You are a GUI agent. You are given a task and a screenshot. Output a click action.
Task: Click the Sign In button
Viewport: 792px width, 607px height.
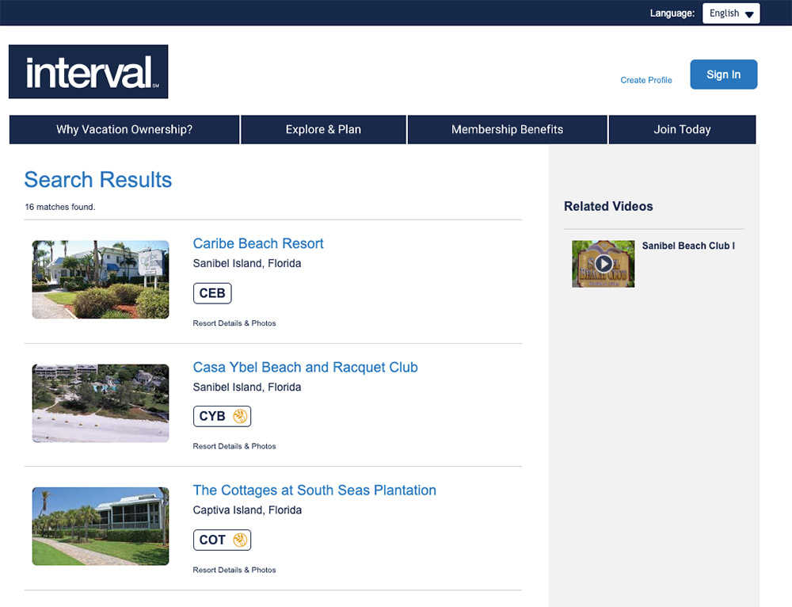[x=723, y=74]
